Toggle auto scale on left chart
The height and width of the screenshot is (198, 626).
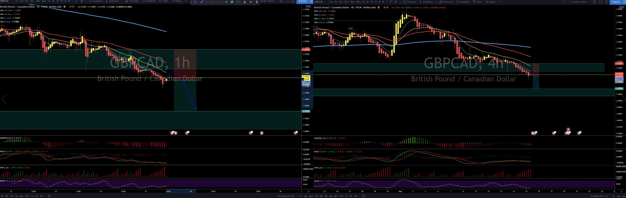[311, 196]
